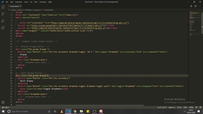Image resolution: width=203 pixels, height=114 pixels.
Task: Open the Selection menu
Action: (19, 2)
